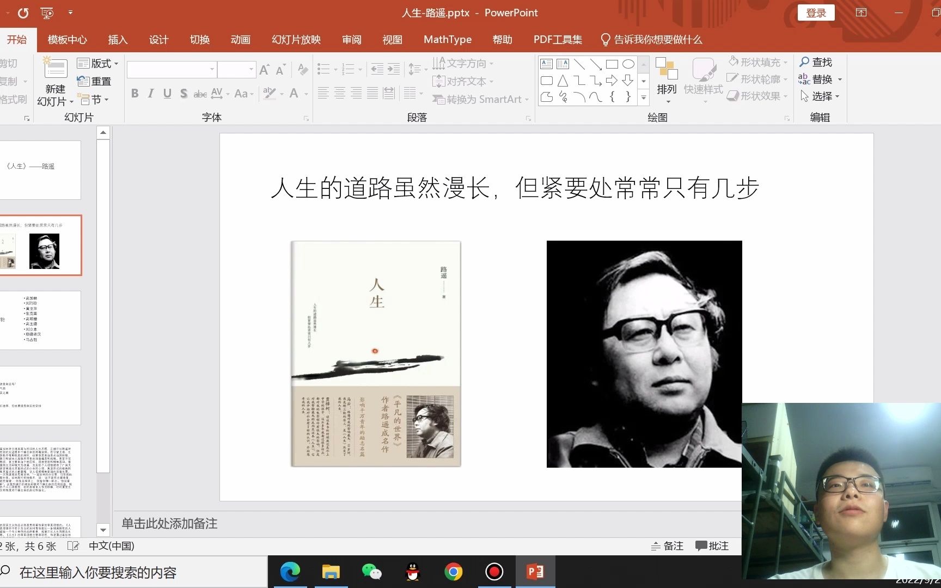Switch to Insert (插入) tab
Screen dimensions: 941x588
tap(118, 40)
